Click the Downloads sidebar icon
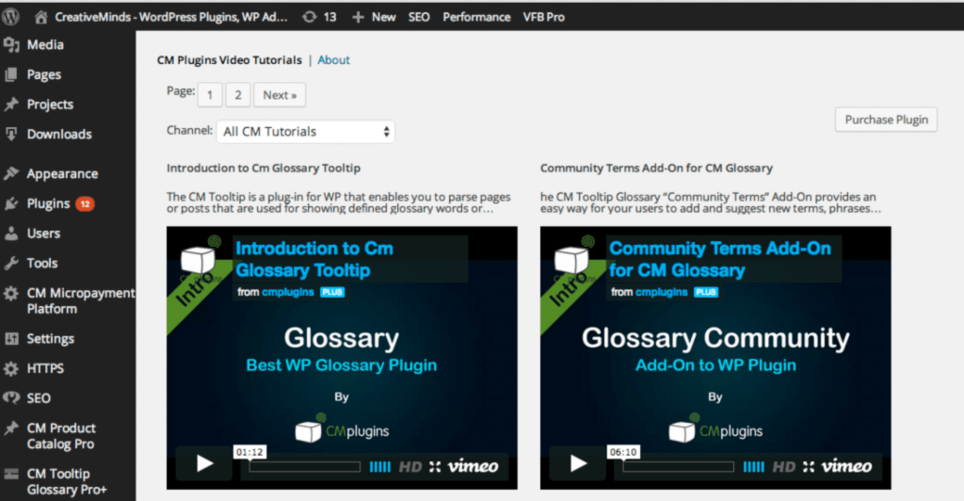Screen dimensions: 964x501 [11, 134]
